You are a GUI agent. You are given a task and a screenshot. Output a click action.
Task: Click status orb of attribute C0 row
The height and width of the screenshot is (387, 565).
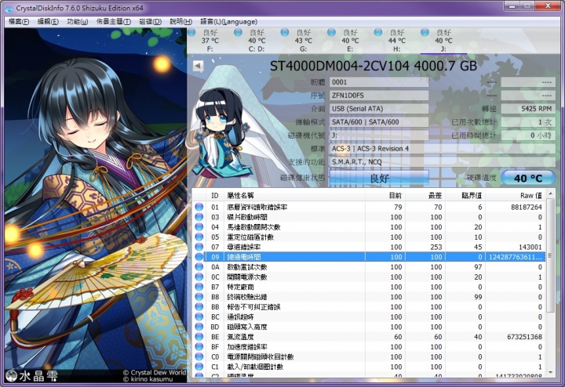[x=199, y=356]
